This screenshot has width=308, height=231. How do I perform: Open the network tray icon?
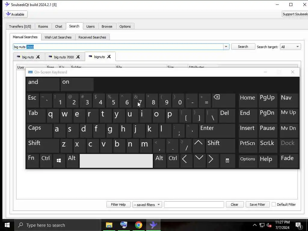coord(262,225)
